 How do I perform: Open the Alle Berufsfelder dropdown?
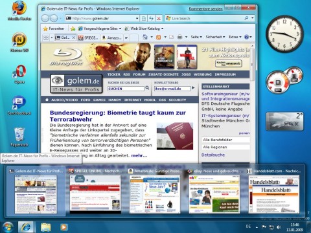[x=226, y=140]
